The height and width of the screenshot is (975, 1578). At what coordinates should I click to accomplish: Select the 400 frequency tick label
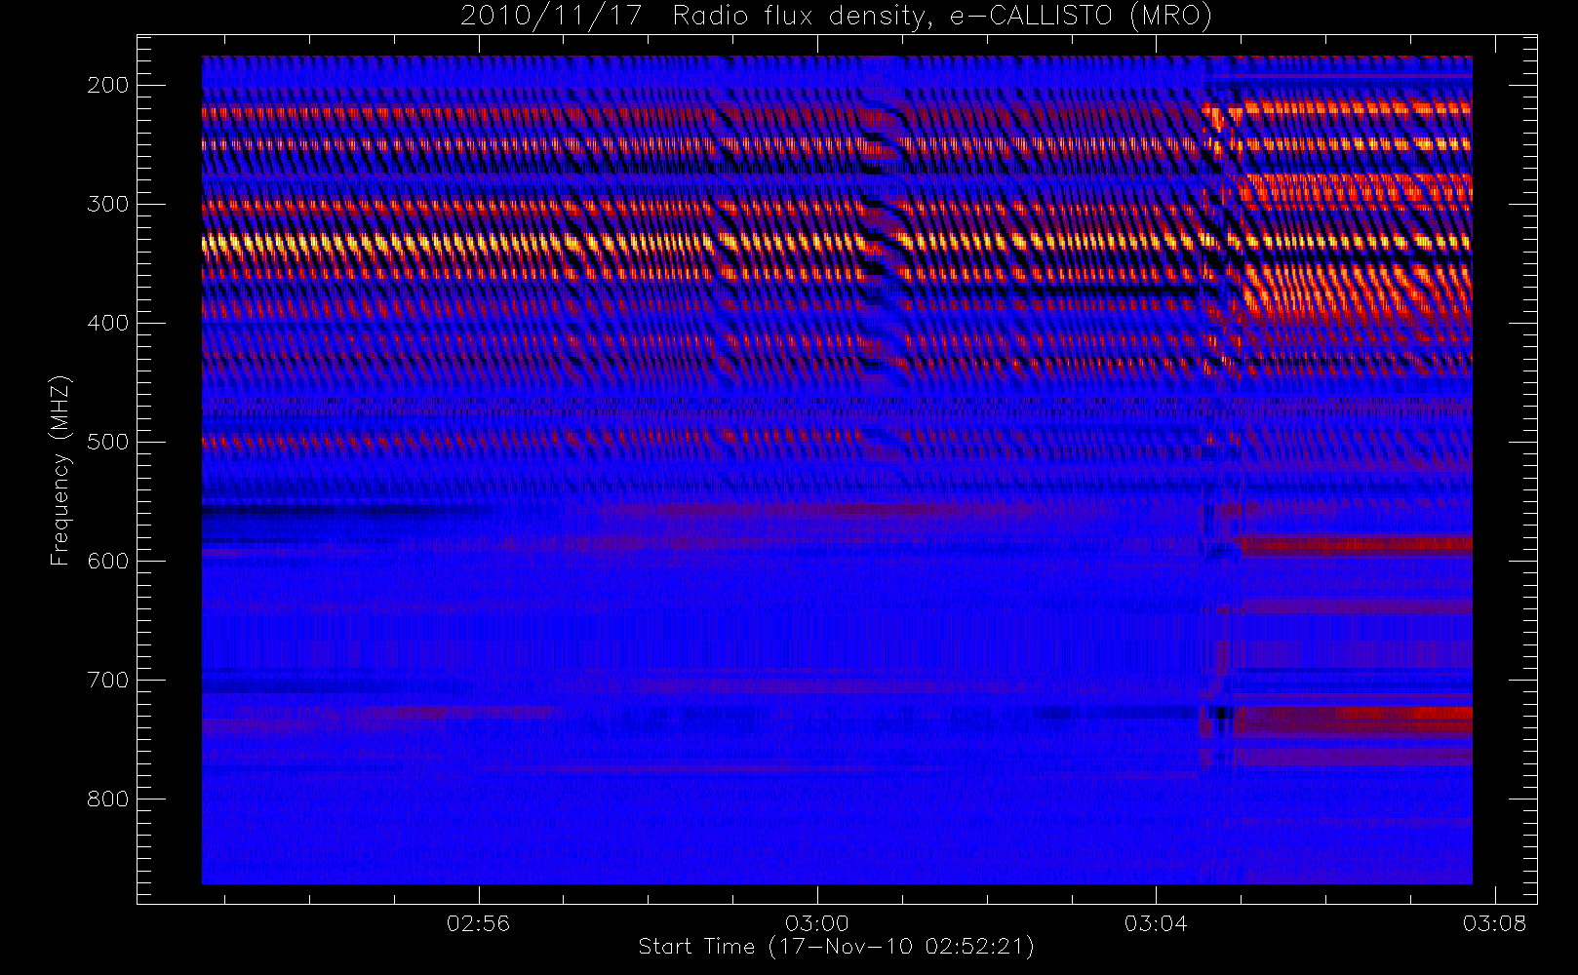(108, 323)
